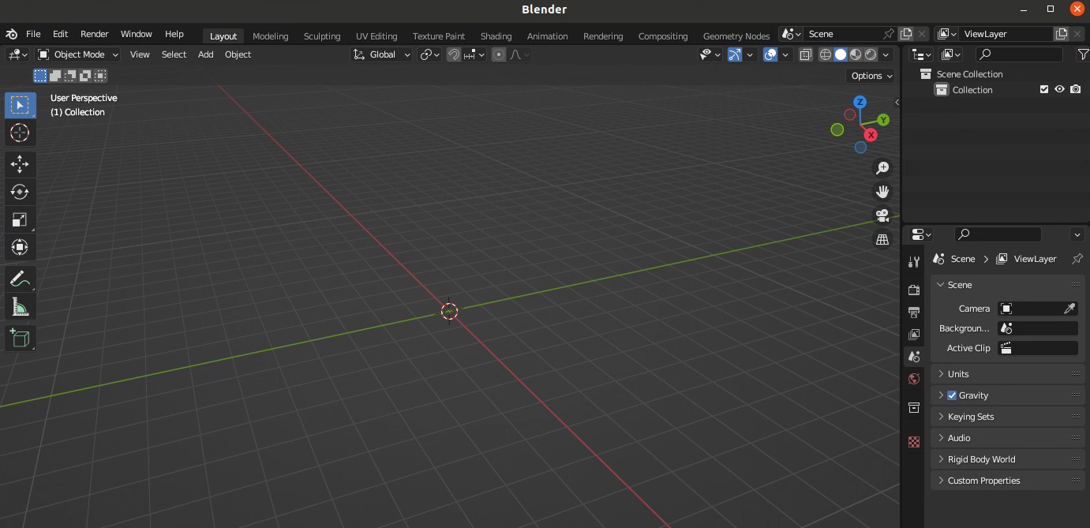The image size is (1090, 528).
Task: Open the File menu
Action: (x=33, y=34)
